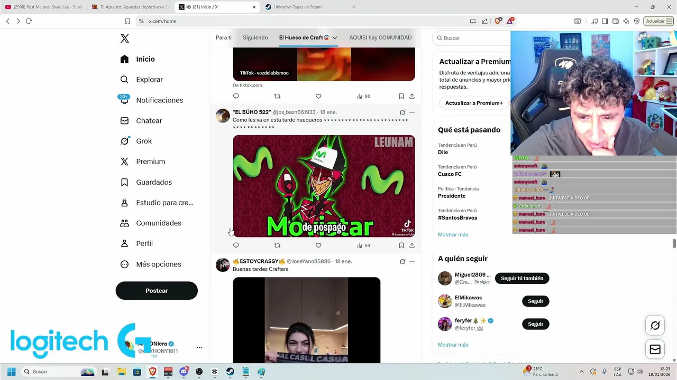Screen dimensions: 677x380
Task: View analytics showing 86 views
Action: 363,96
